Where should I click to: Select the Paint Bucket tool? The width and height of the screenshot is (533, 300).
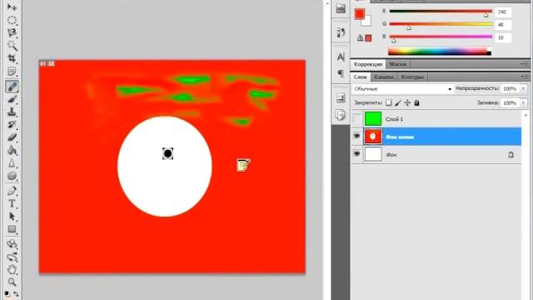[12, 150]
